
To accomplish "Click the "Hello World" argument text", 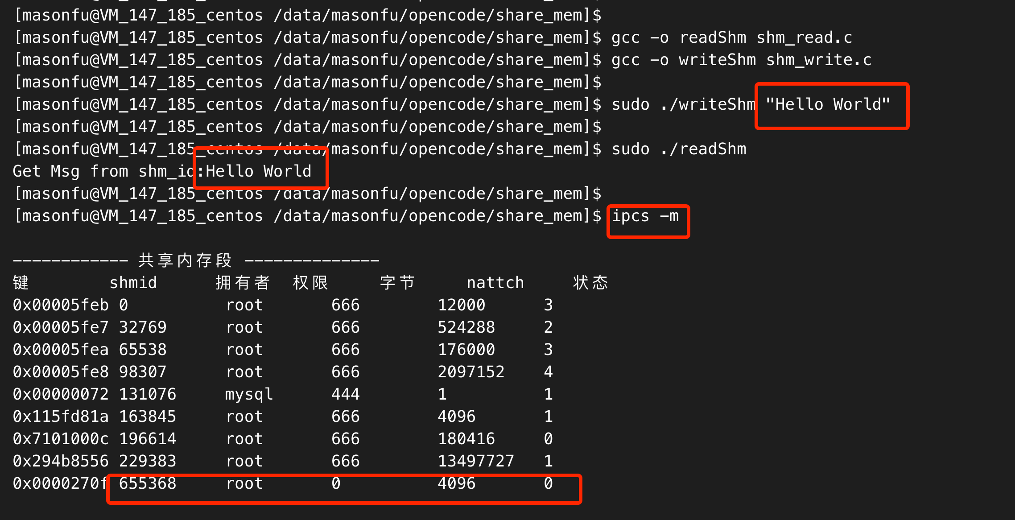I will (x=828, y=104).
